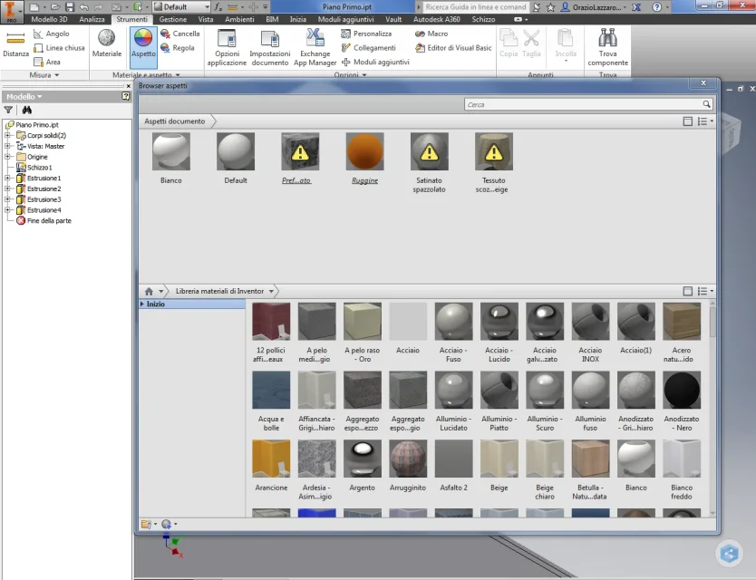Viewport: 756px width, 580px height.
Task: Expand the Origine folder node
Action: (x=8, y=157)
